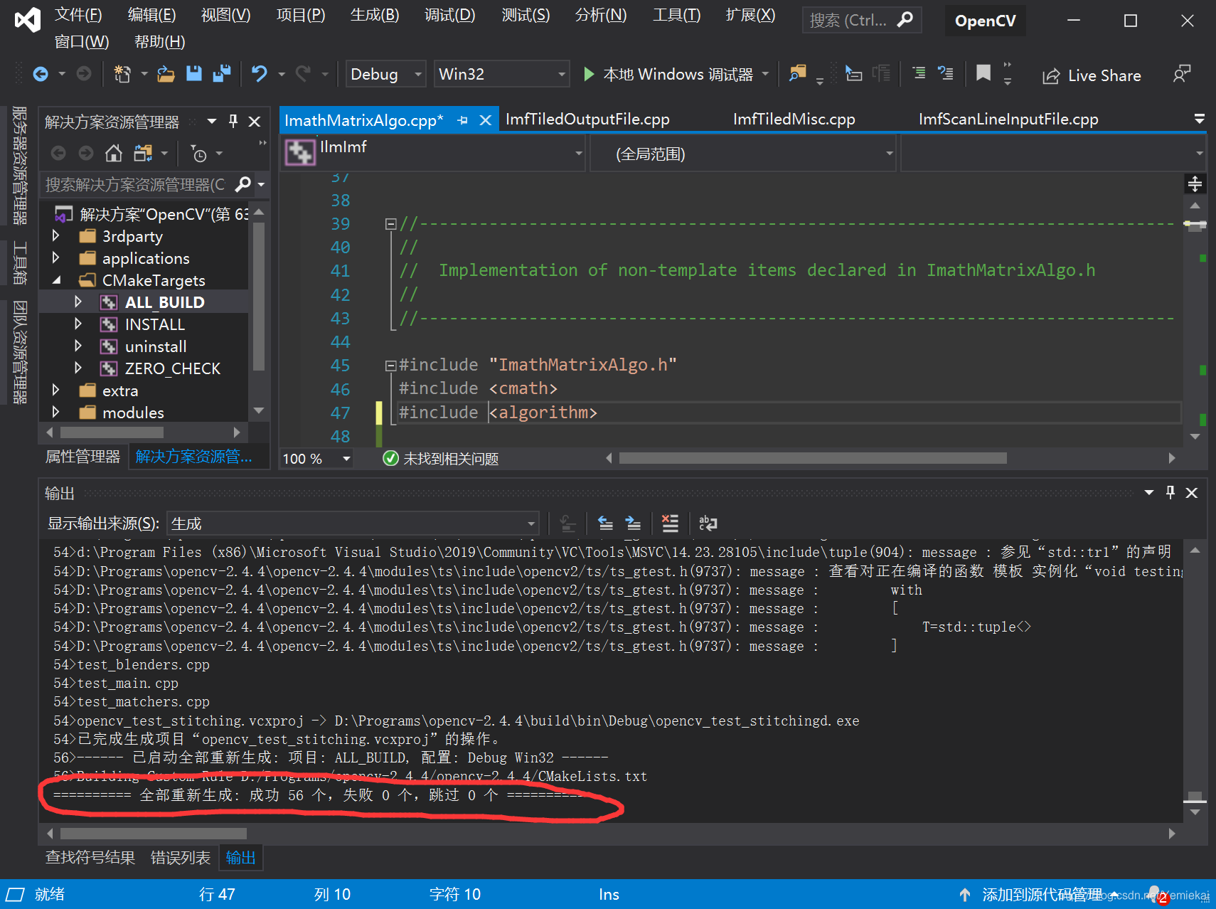Screen dimensions: 1216x909
Task: Open the 文件(F) menu
Action: pos(78,15)
